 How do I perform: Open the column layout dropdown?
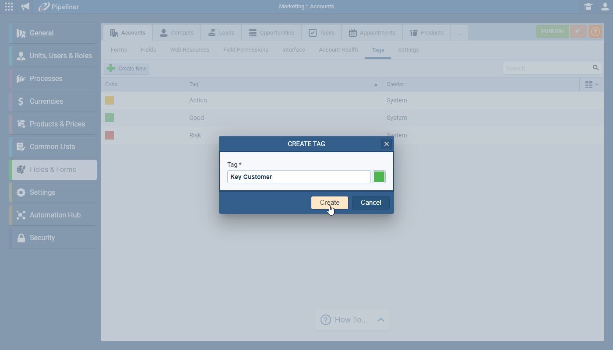(x=592, y=84)
